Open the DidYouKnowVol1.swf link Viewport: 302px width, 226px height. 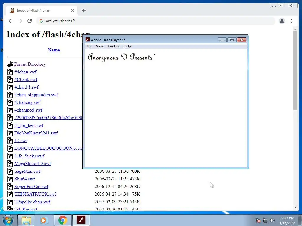click(x=36, y=133)
